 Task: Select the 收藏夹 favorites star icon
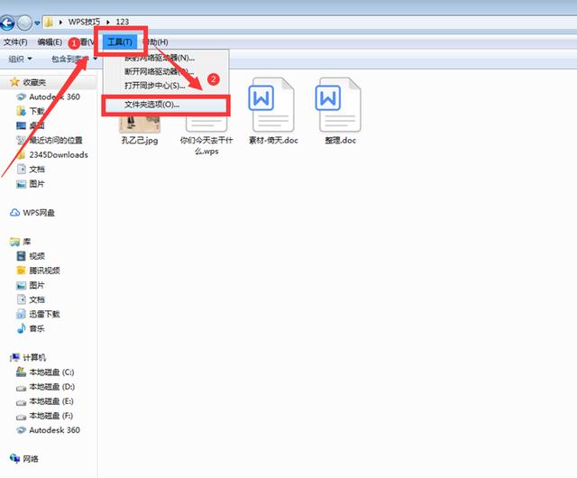(x=14, y=82)
